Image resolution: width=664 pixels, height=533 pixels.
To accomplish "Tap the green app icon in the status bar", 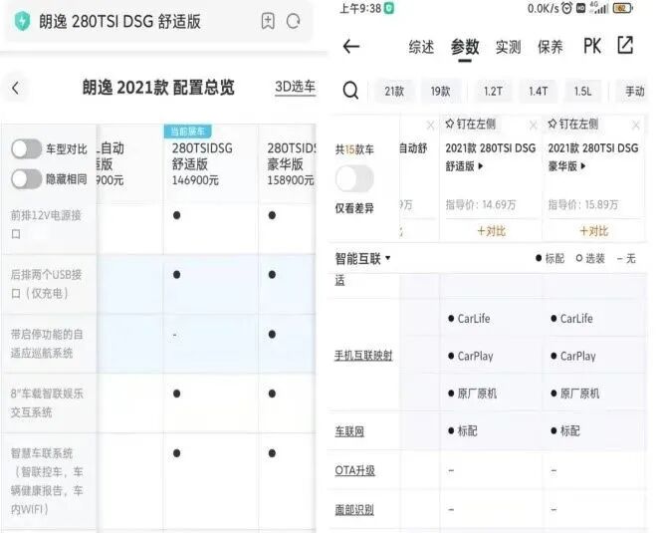I will [389, 8].
